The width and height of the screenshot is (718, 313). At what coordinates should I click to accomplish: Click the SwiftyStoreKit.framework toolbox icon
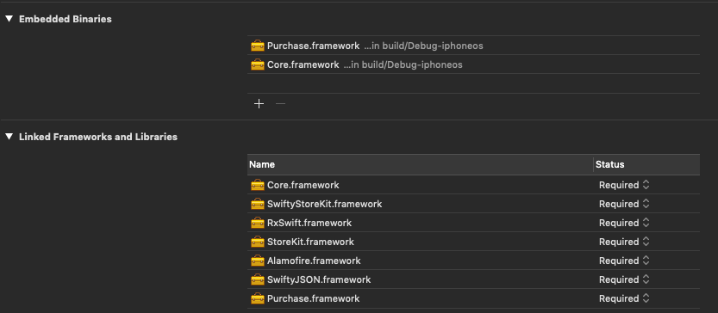pos(258,204)
